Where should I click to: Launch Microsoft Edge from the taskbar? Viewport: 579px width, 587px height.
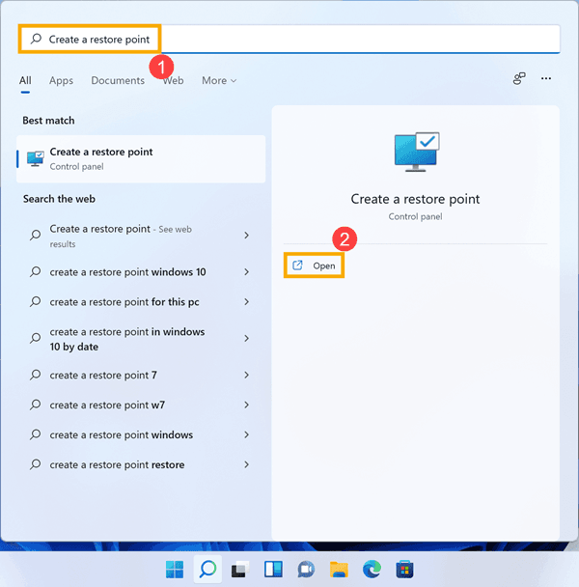pos(372,570)
